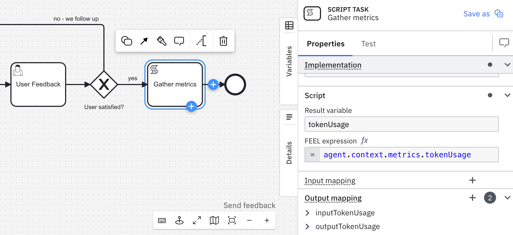
Task: Click the Send feedback link
Action: (x=249, y=206)
